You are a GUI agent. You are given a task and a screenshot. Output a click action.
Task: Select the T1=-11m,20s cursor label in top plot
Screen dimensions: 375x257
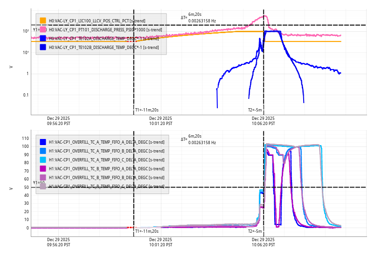[147, 110]
